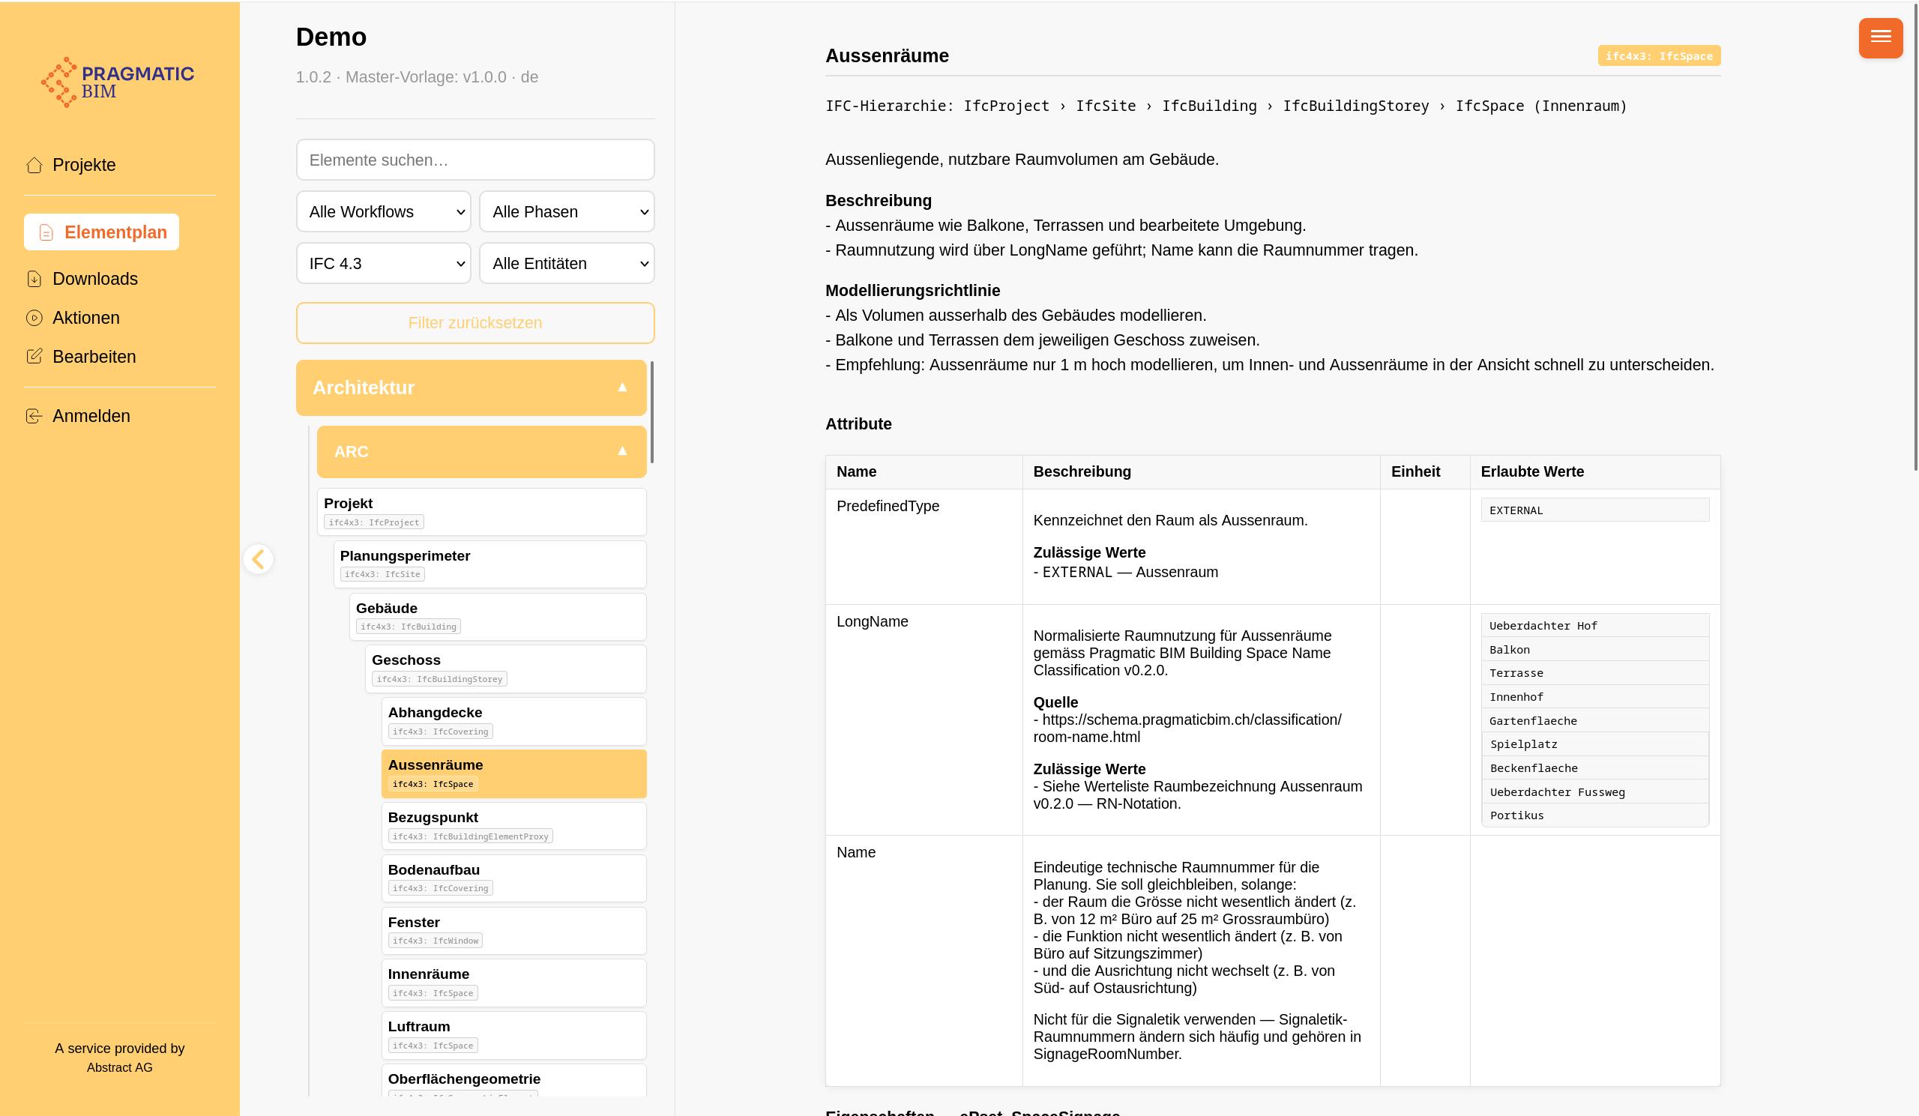Choose Anmelden in the sidebar
This screenshot has width=1919, height=1116.
91,416
